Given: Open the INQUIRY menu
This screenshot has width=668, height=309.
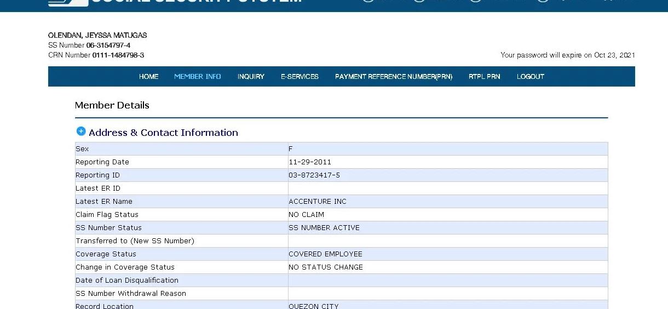Looking at the screenshot, I should pos(251,77).
